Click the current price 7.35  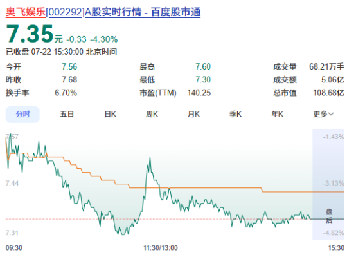pos(30,34)
